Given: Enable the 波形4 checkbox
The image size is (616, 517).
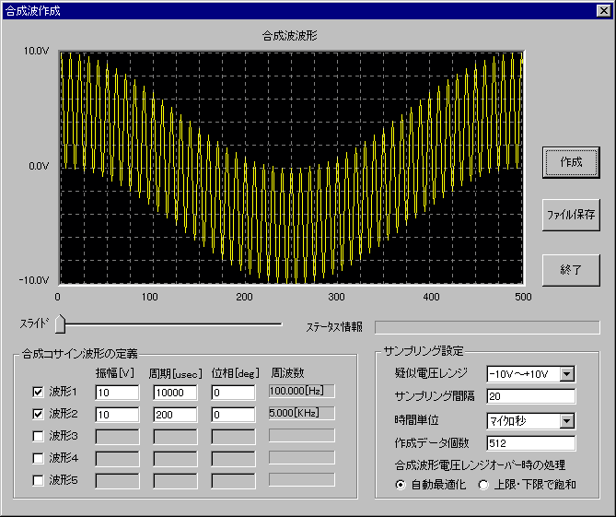Looking at the screenshot, I should [x=38, y=458].
